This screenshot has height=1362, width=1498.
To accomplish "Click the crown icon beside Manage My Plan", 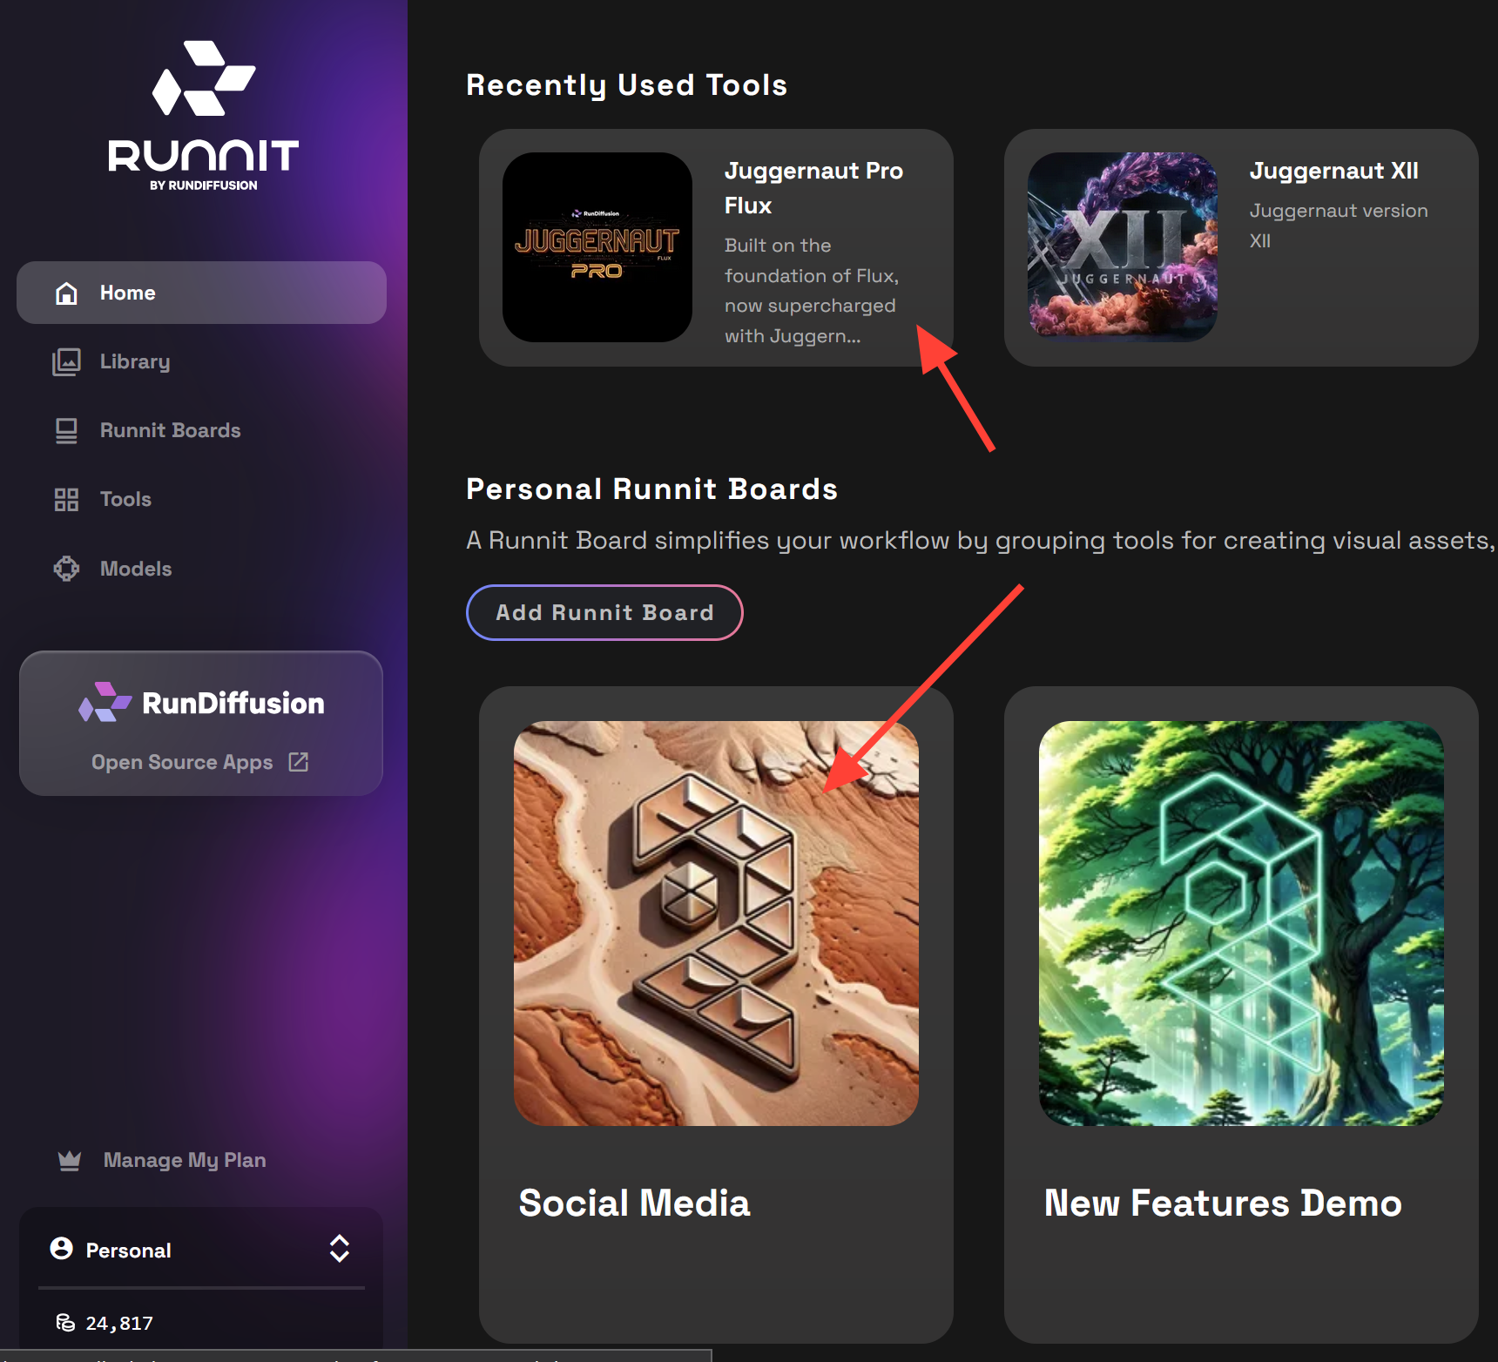I will pos(70,1160).
